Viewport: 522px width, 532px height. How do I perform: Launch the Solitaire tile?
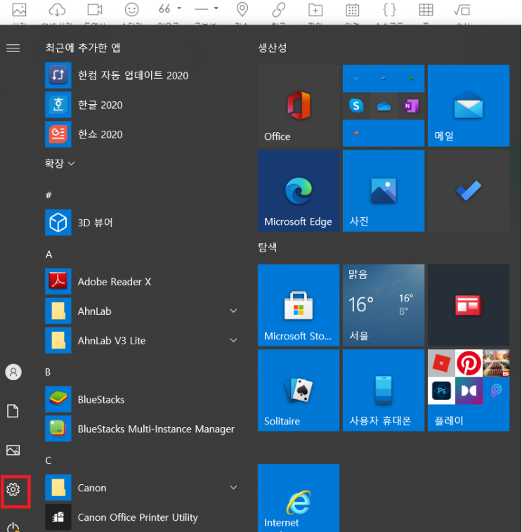[299, 390]
